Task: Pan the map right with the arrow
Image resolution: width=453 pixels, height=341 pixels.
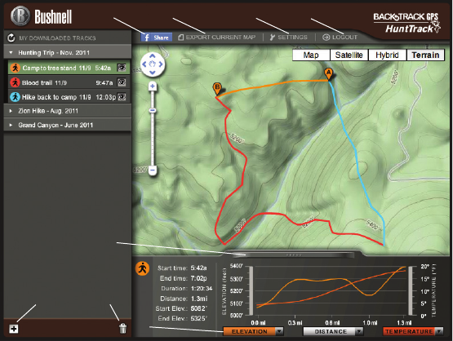Action: pyautogui.click(x=161, y=64)
